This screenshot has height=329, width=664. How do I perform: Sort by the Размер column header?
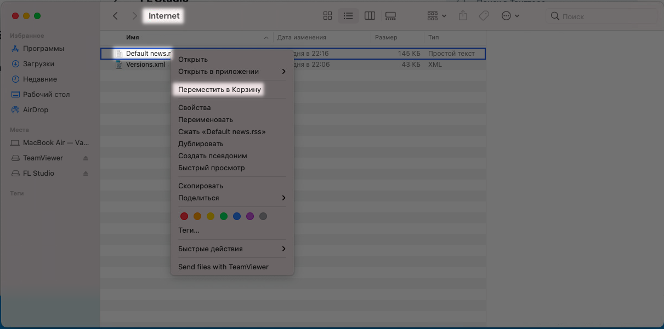[x=387, y=37]
